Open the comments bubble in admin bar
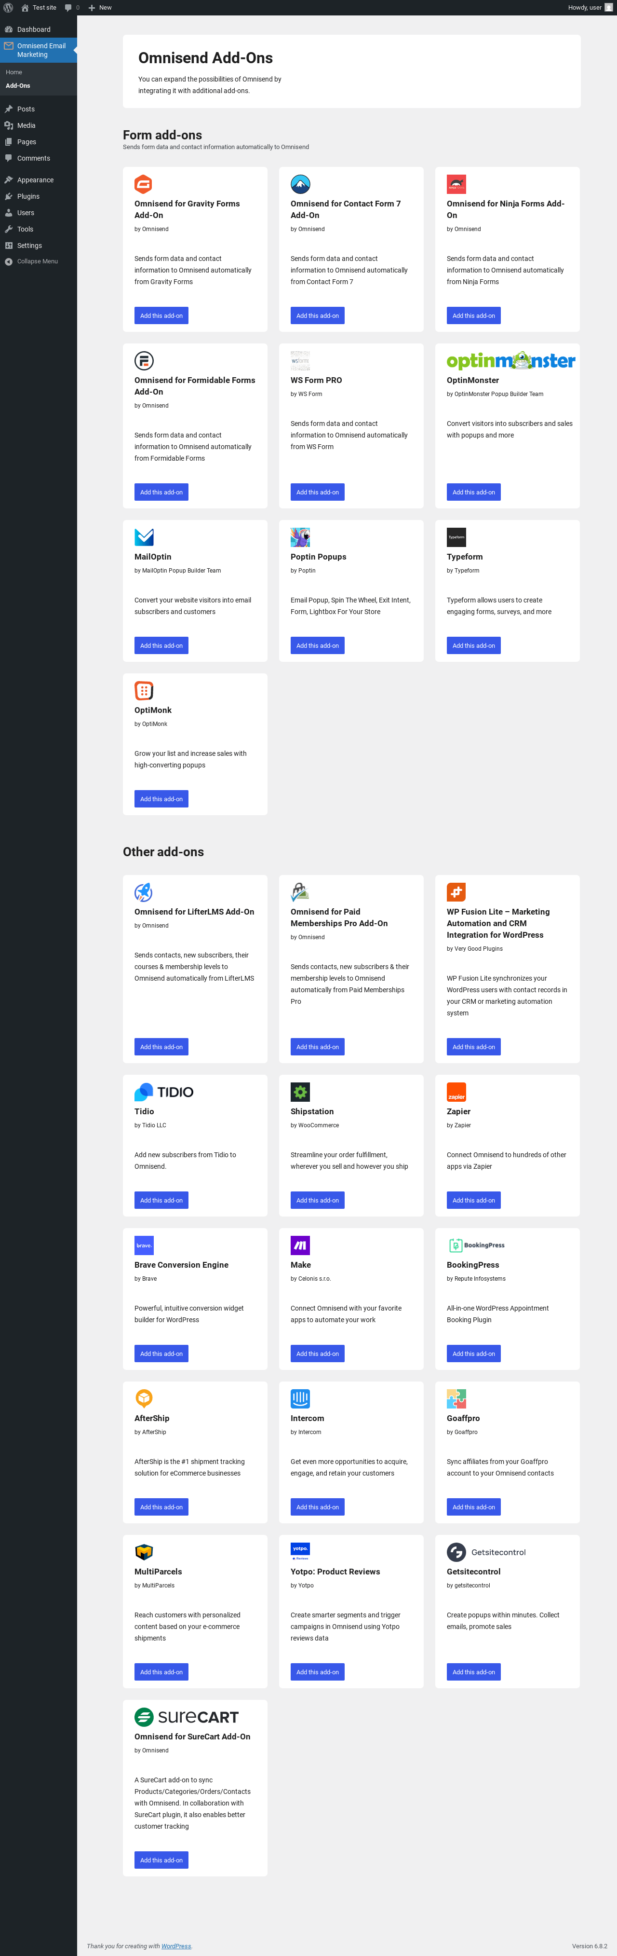The width and height of the screenshot is (617, 1956). [x=72, y=8]
